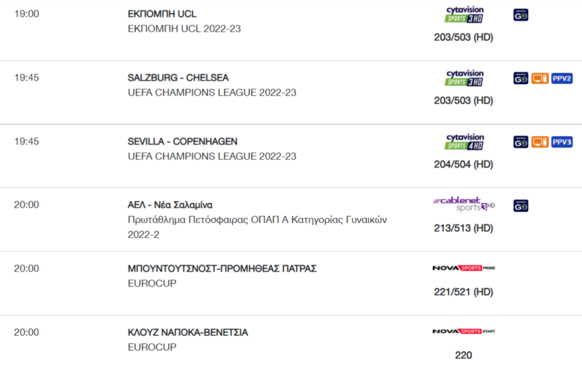This screenshot has width=582, height=370.
Task: Click the GO icon for ΕΚΠΟΜΠΗ UCL
Action: pyautogui.click(x=520, y=15)
